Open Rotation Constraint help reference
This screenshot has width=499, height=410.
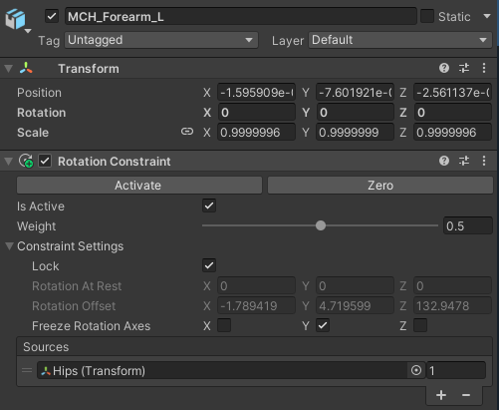click(444, 161)
